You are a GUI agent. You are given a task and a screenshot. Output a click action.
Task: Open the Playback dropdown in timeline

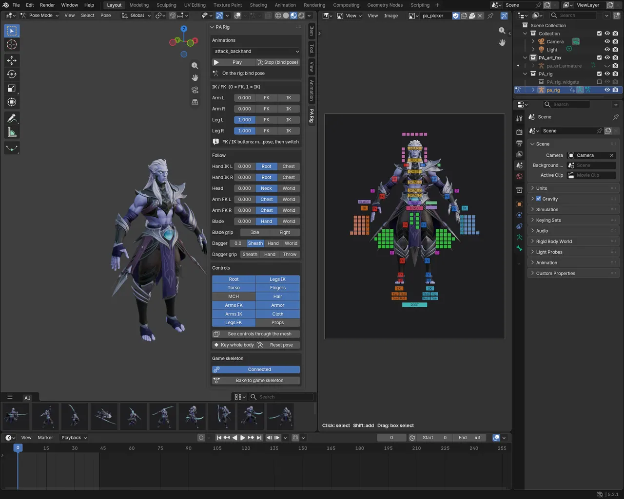(74, 438)
